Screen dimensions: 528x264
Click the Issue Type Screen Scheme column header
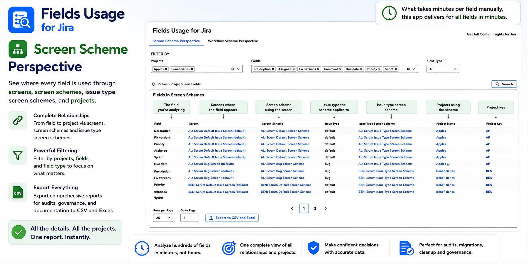coord(377,124)
